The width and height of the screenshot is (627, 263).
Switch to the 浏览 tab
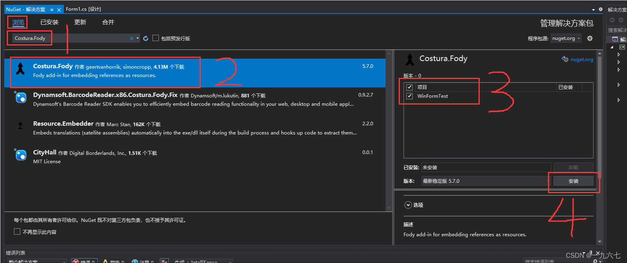point(18,22)
